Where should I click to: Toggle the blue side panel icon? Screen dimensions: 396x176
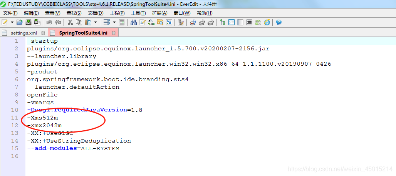232,22
